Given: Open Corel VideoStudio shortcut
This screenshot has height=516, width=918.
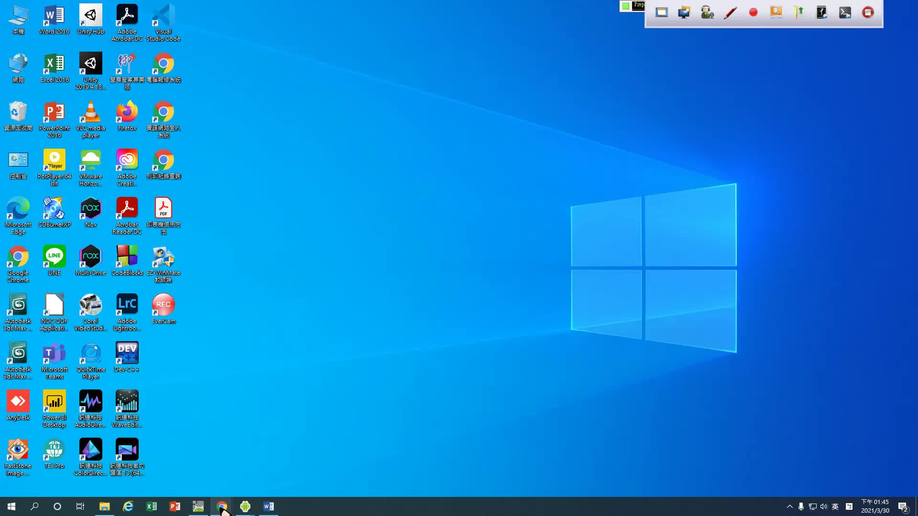Looking at the screenshot, I should [90, 313].
